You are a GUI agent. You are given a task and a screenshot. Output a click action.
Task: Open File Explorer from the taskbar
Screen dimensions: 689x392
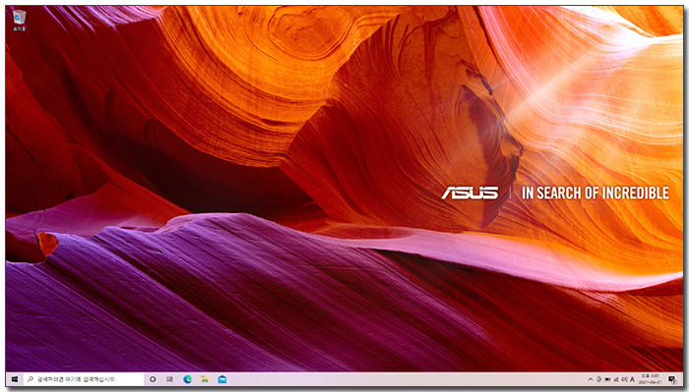(205, 379)
